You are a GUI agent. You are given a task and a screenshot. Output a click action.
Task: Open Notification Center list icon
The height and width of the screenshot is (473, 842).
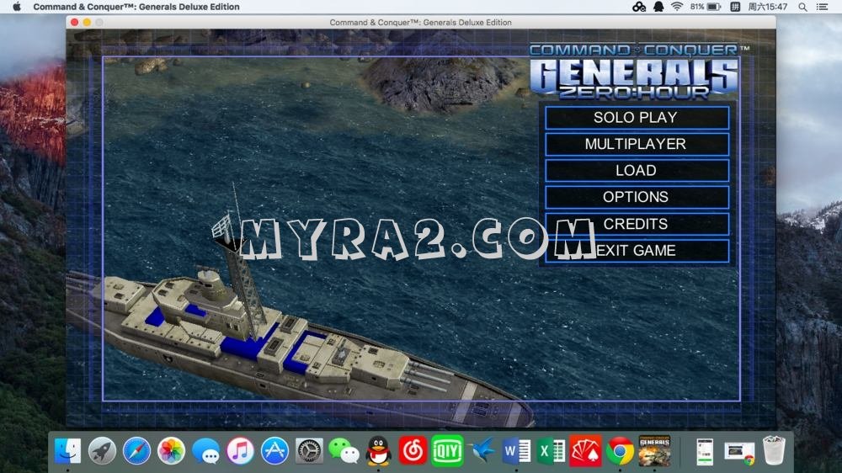pyautogui.click(x=822, y=7)
